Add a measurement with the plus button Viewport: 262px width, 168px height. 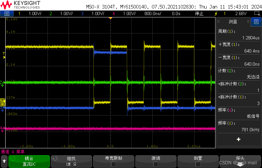239,139
